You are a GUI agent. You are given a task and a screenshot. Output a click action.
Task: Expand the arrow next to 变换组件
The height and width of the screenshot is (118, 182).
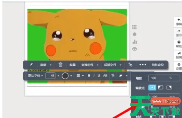(98, 65)
